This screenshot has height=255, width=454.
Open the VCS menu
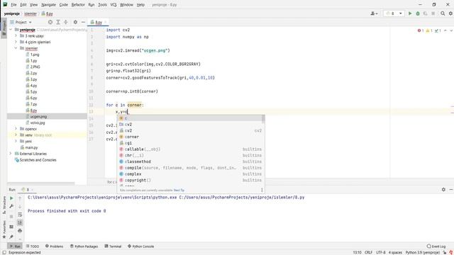[113, 5]
